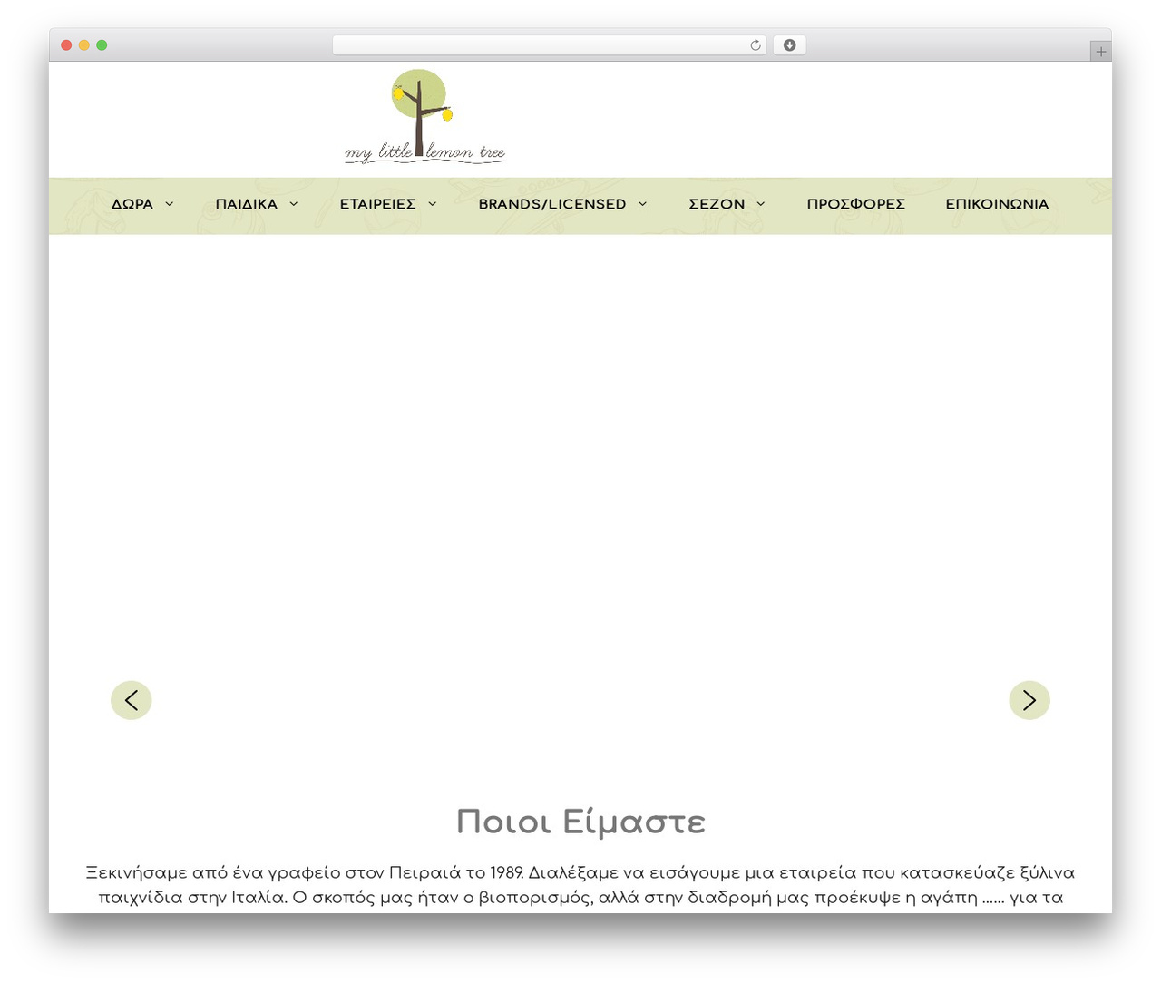Screen dimensions: 1161x983
Task: Visit the ΠΡΟΣΦΟΡΕΣ page
Action: click(856, 204)
